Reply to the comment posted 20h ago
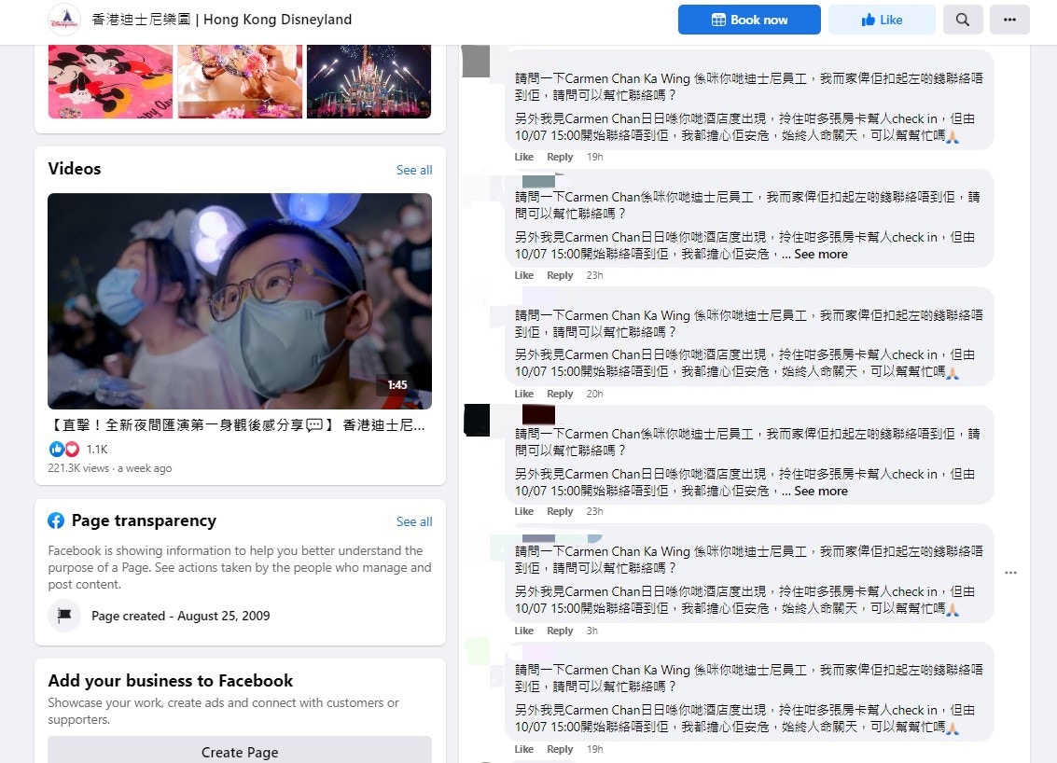The width and height of the screenshot is (1057, 763). click(560, 394)
